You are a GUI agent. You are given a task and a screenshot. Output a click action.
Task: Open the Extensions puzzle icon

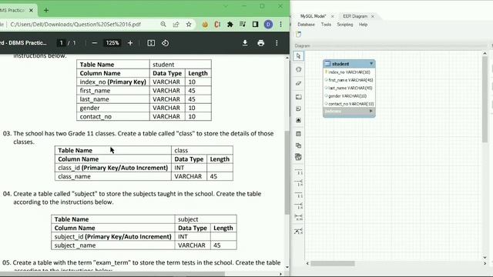230,24
